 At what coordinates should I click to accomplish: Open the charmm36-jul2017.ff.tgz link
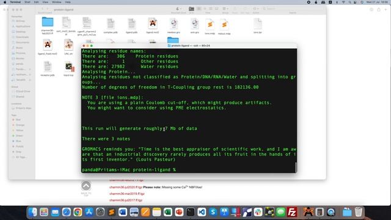[126, 200]
